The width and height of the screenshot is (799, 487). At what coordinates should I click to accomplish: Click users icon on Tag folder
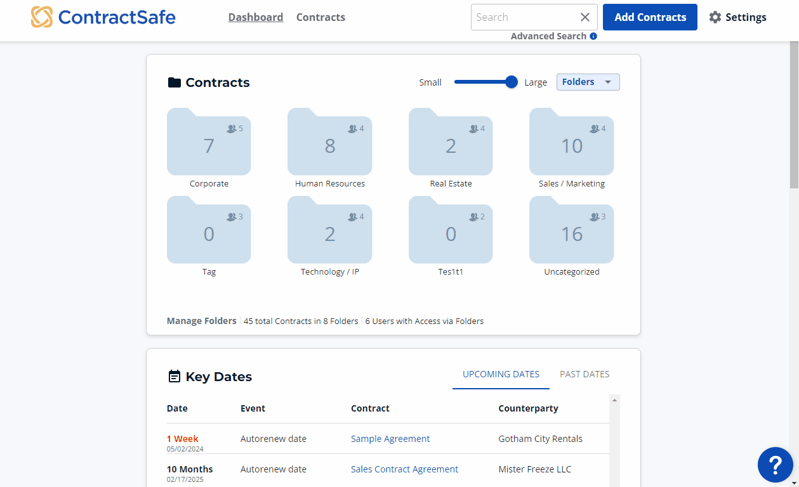pyautogui.click(x=231, y=217)
